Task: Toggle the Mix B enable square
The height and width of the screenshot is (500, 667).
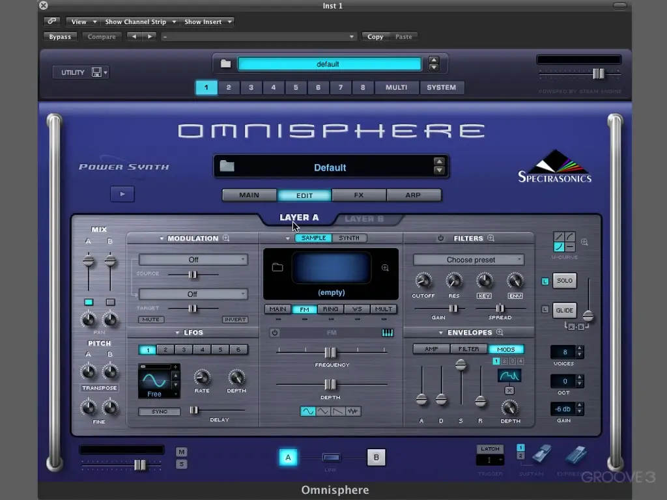Action: click(x=110, y=302)
